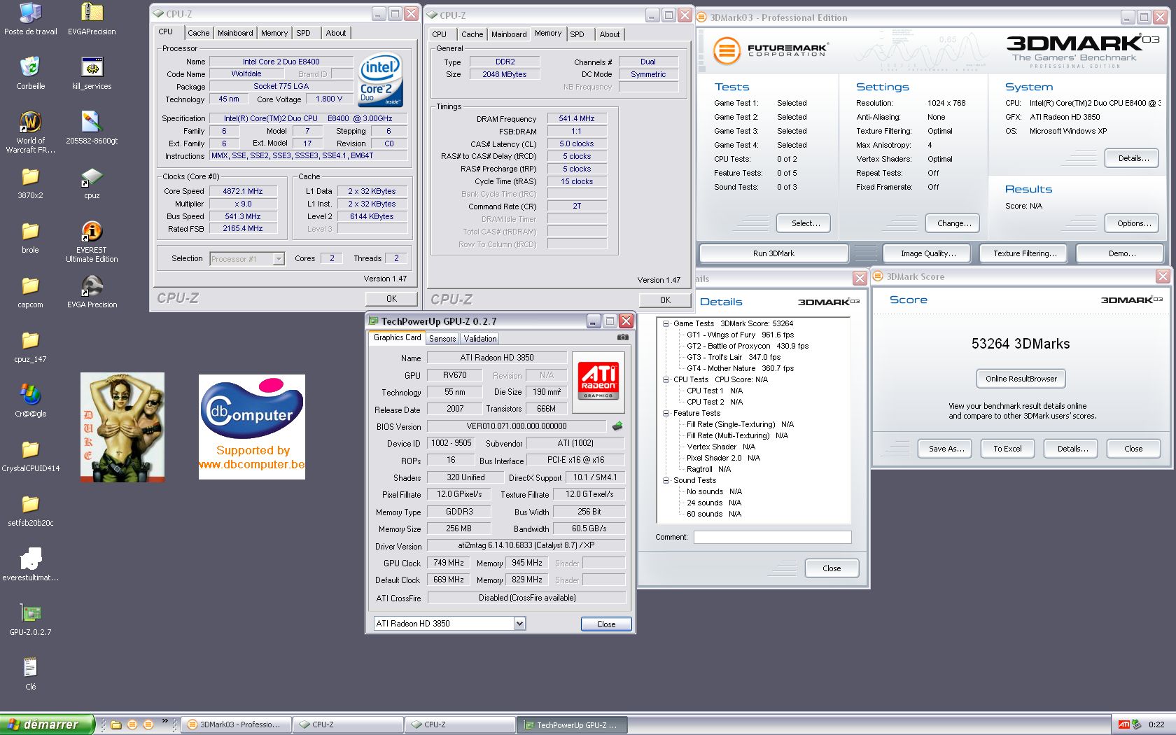This screenshot has width=1176, height=735.
Task: Open Validation tab in GPU-Z
Action: point(480,339)
